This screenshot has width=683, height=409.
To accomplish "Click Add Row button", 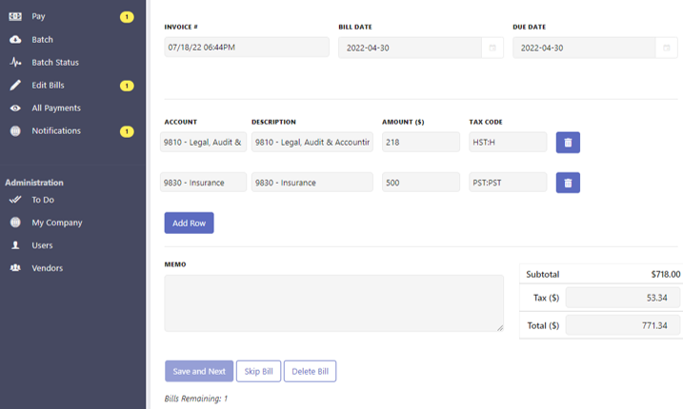I will pyautogui.click(x=189, y=223).
